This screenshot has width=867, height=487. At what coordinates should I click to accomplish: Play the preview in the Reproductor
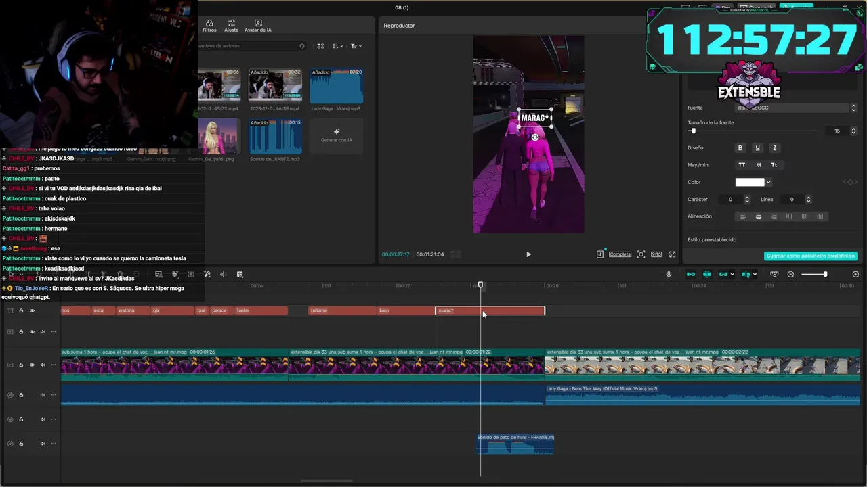pos(528,254)
